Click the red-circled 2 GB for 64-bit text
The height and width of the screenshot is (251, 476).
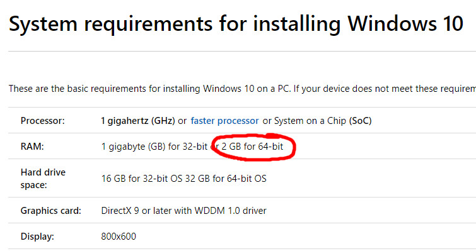click(252, 147)
